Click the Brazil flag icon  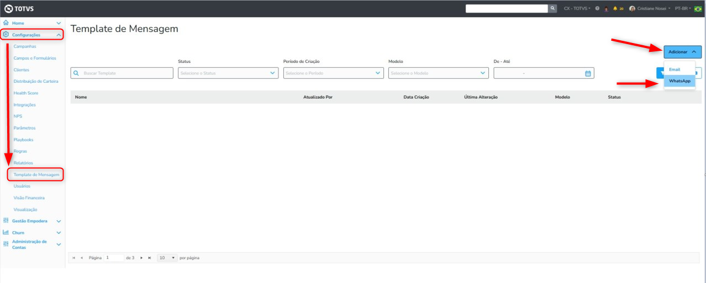(x=698, y=9)
